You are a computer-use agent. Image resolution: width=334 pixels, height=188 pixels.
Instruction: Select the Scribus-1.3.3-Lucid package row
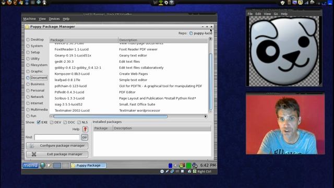[x=129, y=98]
